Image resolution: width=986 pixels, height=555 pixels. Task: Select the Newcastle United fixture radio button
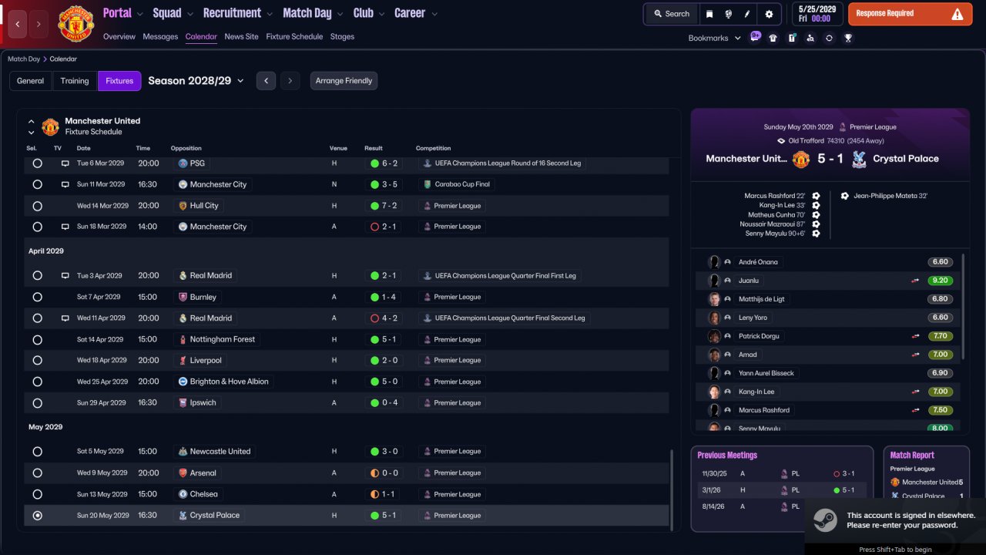[37, 452]
